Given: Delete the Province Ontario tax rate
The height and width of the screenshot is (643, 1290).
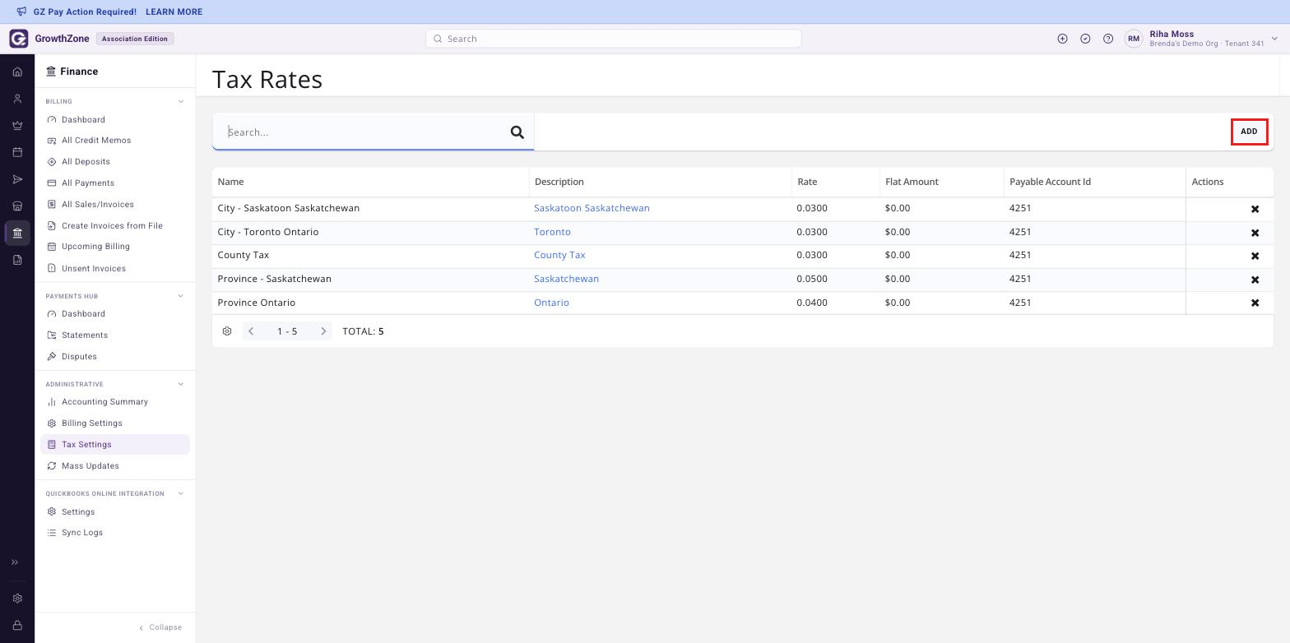Looking at the screenshot, I should pyautogui.click(x=1255, y=303).
